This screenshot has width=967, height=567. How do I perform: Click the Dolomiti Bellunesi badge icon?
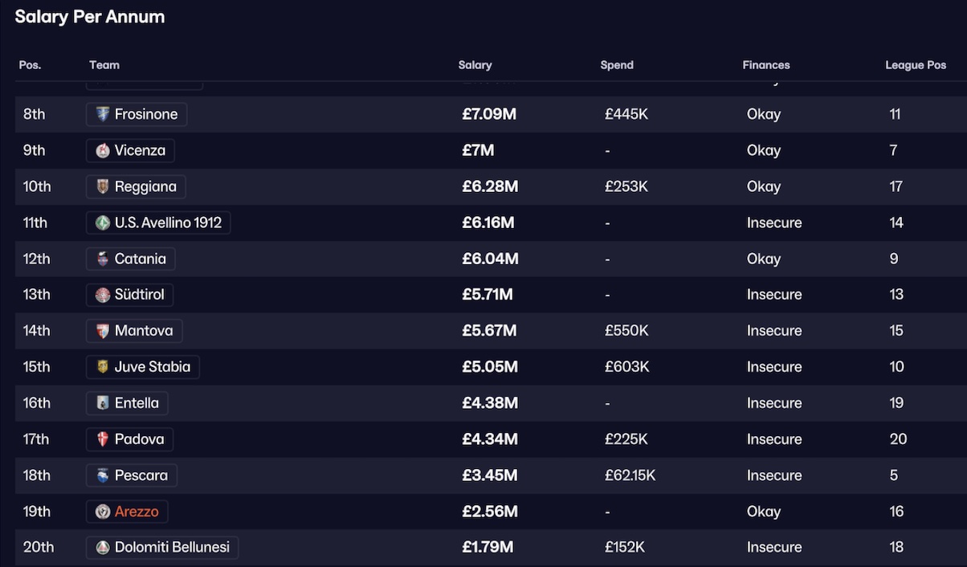tap(103, 548)
